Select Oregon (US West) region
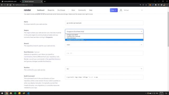169x95 pixels. tap(104, 35)
